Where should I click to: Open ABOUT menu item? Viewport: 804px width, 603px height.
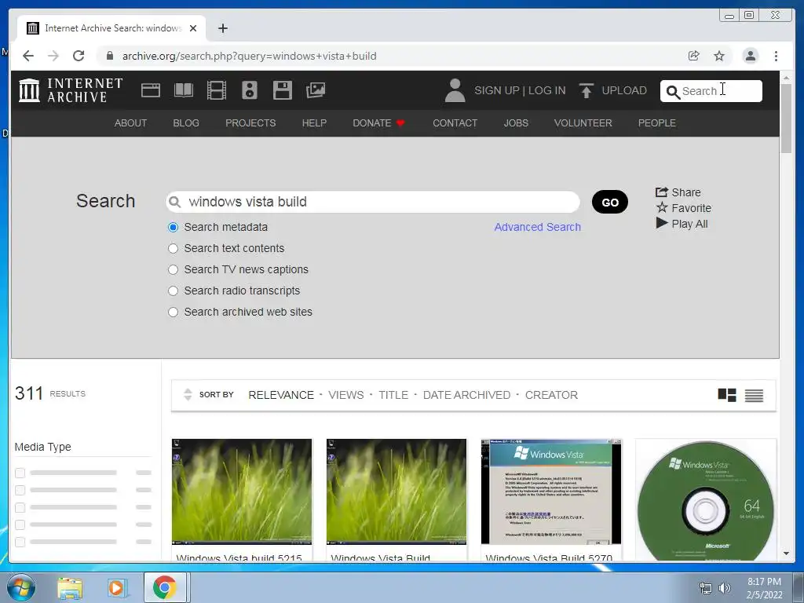pos(130,123)
